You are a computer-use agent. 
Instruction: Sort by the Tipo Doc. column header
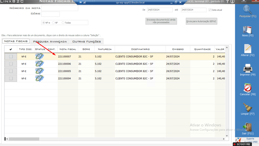[25, 49]
